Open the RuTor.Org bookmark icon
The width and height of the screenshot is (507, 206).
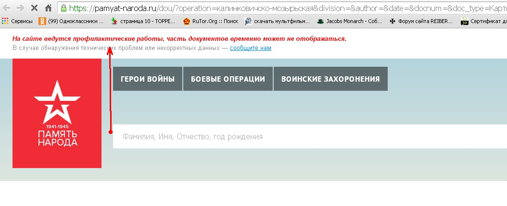point(186,21)
